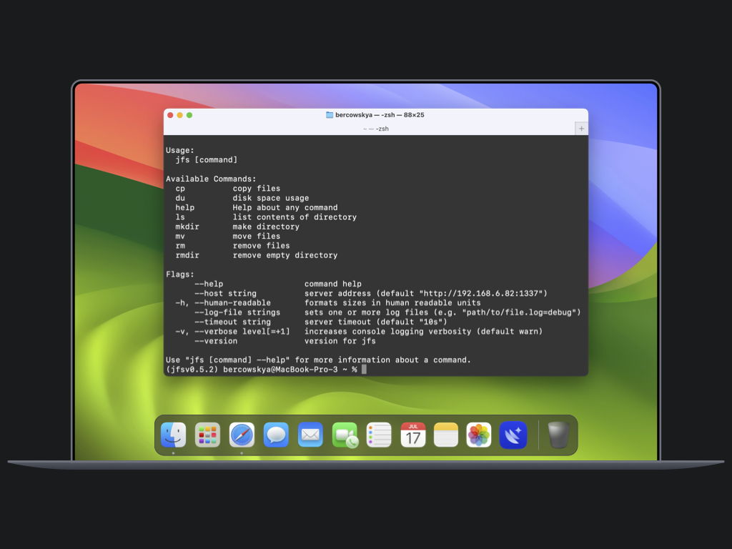Open Finder from the dock

click(173, 435)
